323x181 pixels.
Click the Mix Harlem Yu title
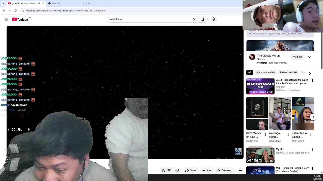(292, 170)
